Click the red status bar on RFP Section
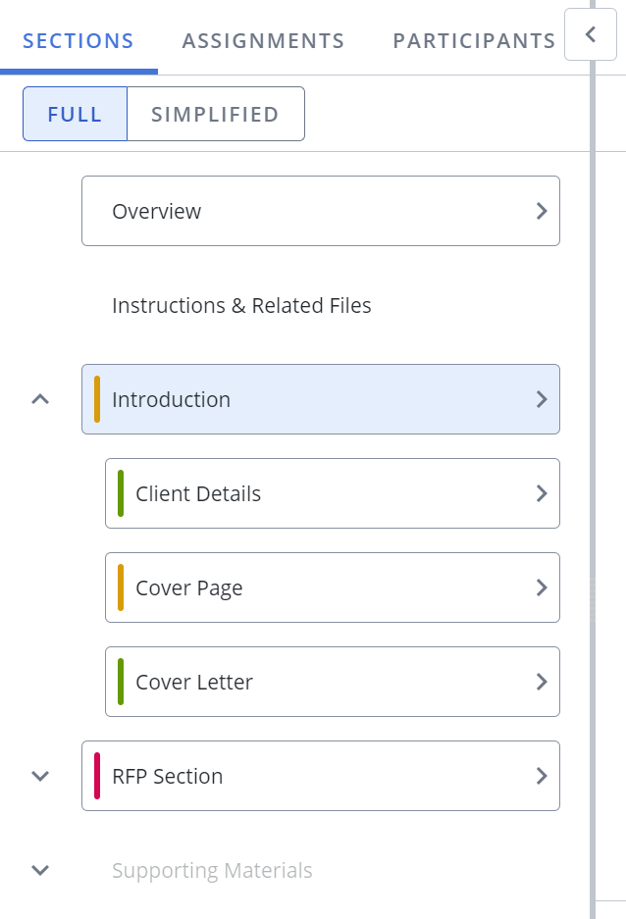This screenshot has width=626, height=919. (97, 776)
